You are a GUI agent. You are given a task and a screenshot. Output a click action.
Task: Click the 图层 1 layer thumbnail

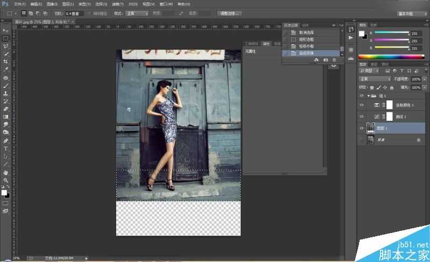pos(371,128)
